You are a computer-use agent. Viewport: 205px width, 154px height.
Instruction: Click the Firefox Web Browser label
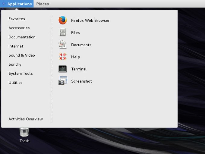90,21
